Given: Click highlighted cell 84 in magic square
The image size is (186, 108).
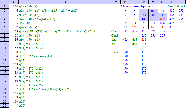Looking at the screenshot, I should pyautogui.click(x=144, y=19).
